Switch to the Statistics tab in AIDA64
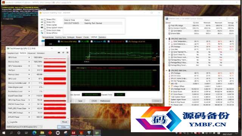Image resolution: width=242 pixels, height=136 pixels. pos(102,37)
